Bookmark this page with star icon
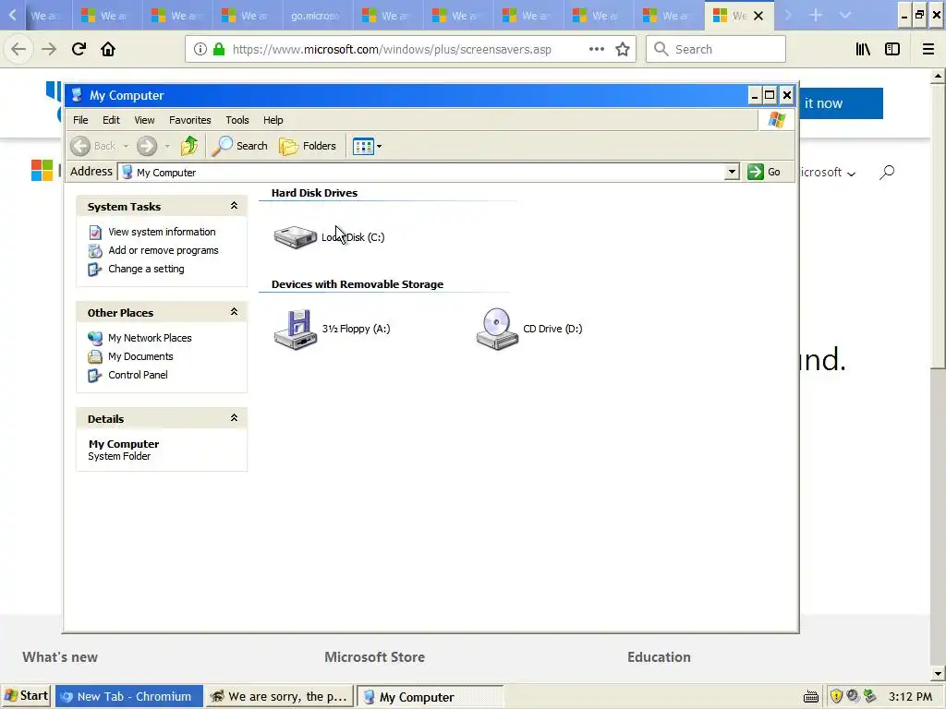Screen dimensions: 946x709 [x=623, y=50]
